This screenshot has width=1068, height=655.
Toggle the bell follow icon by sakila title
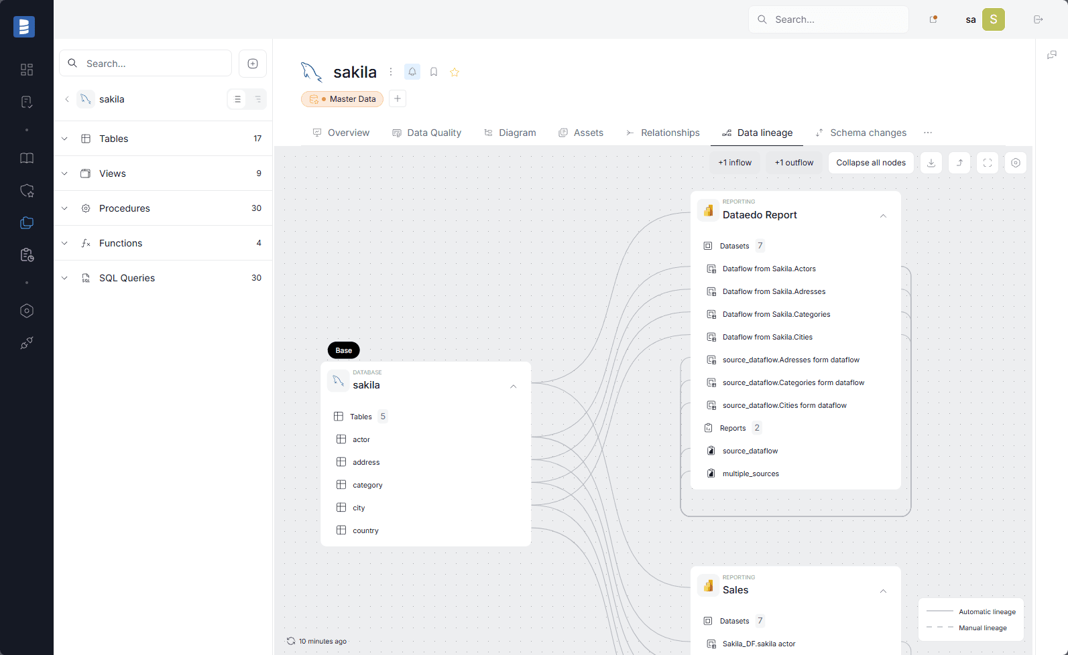tap(412, 72)
